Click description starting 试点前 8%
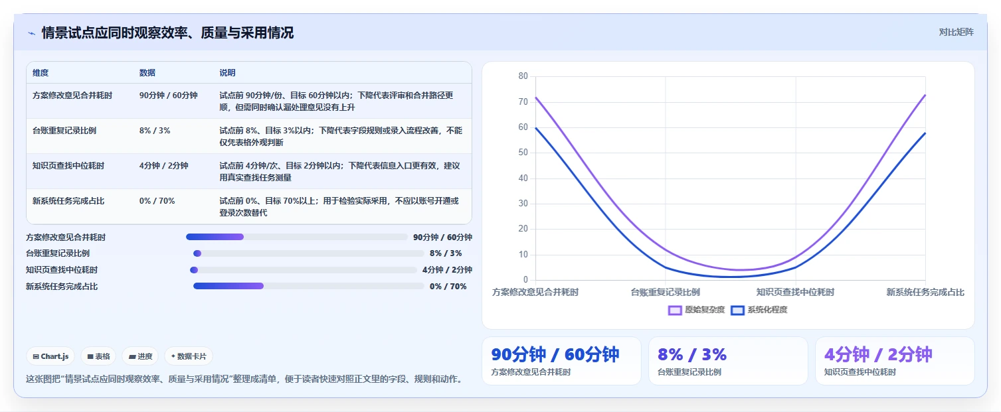The image size is (1001, 412). 341,136
